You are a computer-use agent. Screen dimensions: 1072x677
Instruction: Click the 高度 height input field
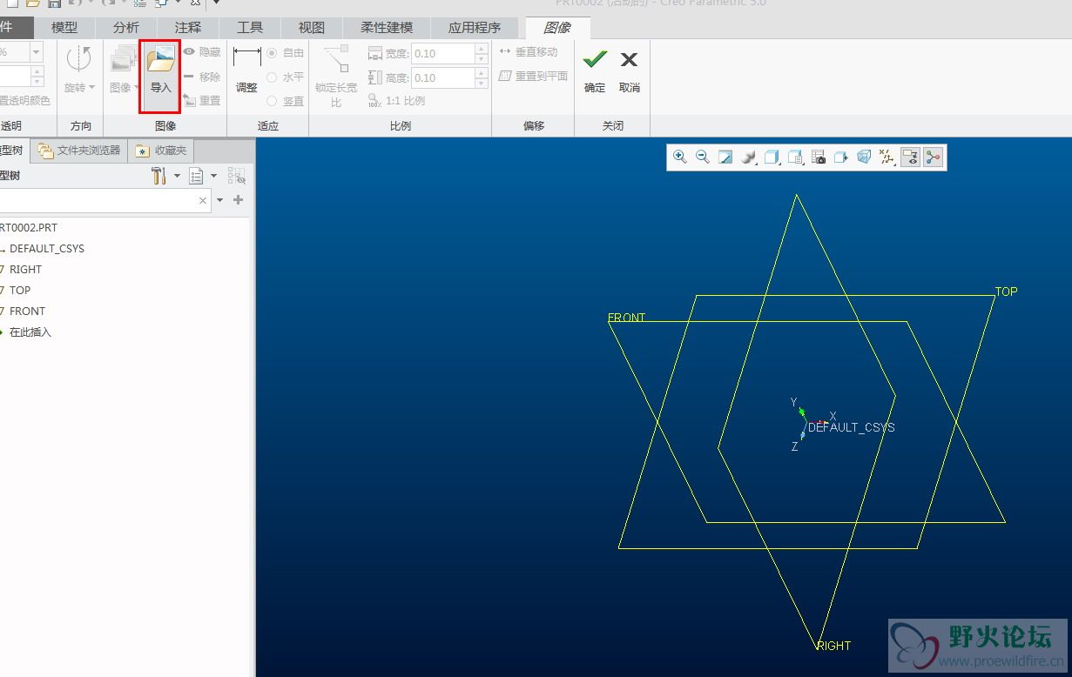pos(442,78)
